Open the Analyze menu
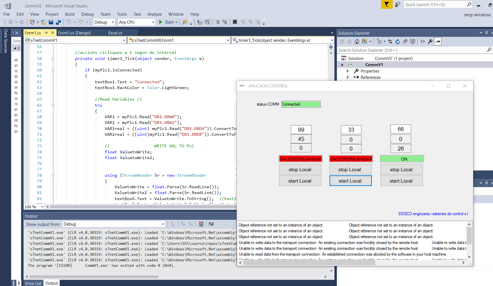This screenshot has height=286, width=493. click(154, 14)
